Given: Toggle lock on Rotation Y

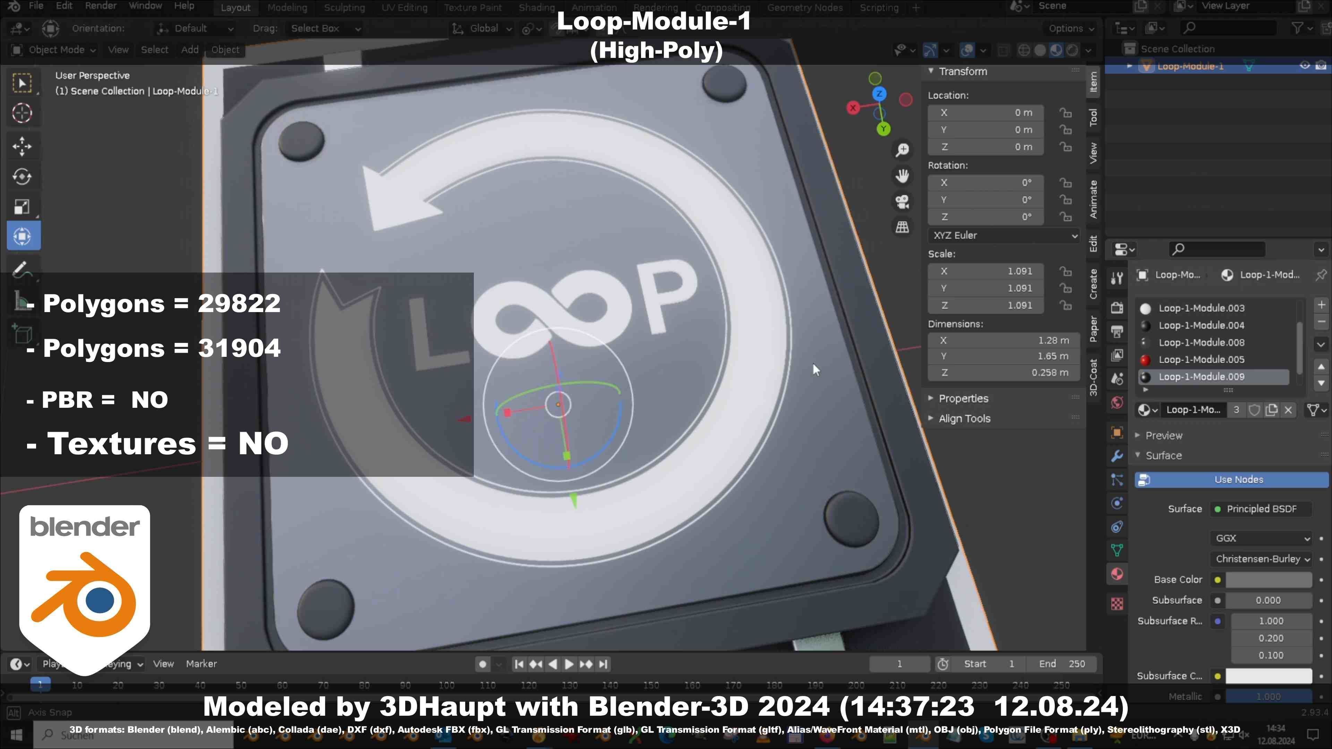Looking at the screenshot, I should [x=1065, y=199].
